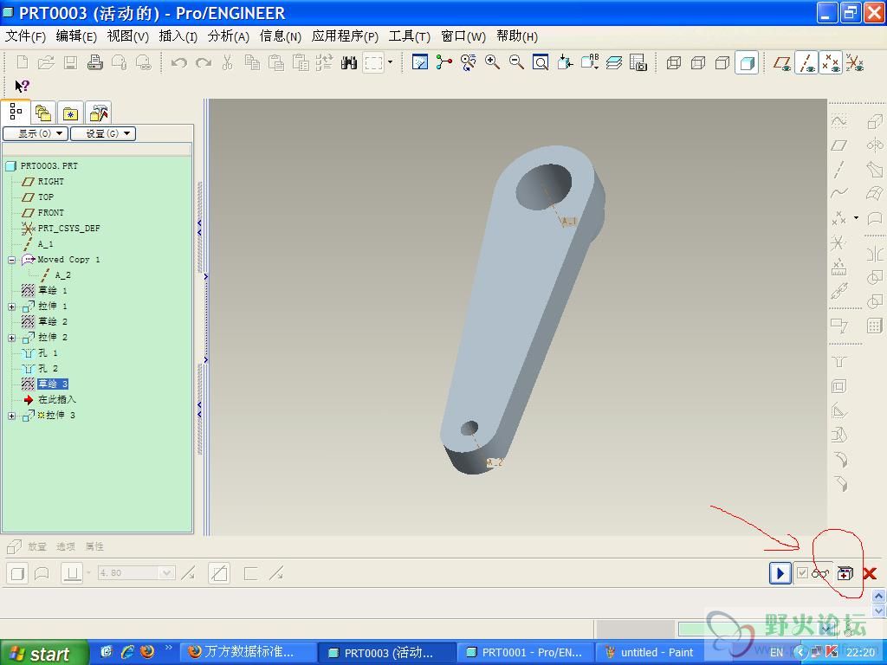
Task: Toggle datum axes display
Action: (806, 62)
